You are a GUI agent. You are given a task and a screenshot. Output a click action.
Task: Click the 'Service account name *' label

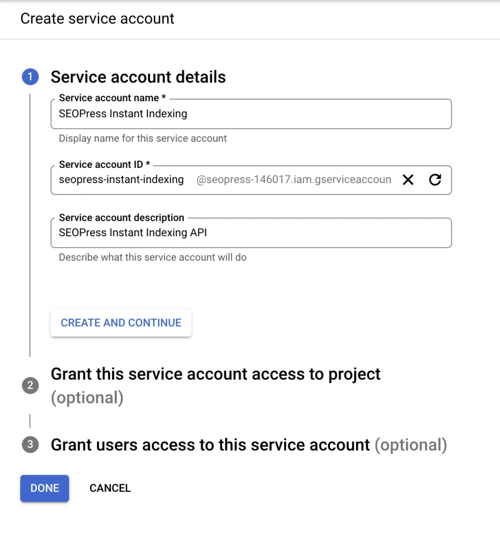coord(112,98)
